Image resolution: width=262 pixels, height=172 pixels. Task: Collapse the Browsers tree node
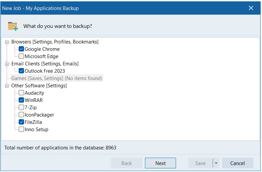pos(7,42)
